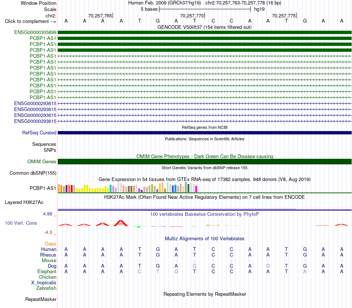352x308 pixels.
Task: Open 'Publications: Sequences in Scientific Articles' title
Action: (205, 139)
